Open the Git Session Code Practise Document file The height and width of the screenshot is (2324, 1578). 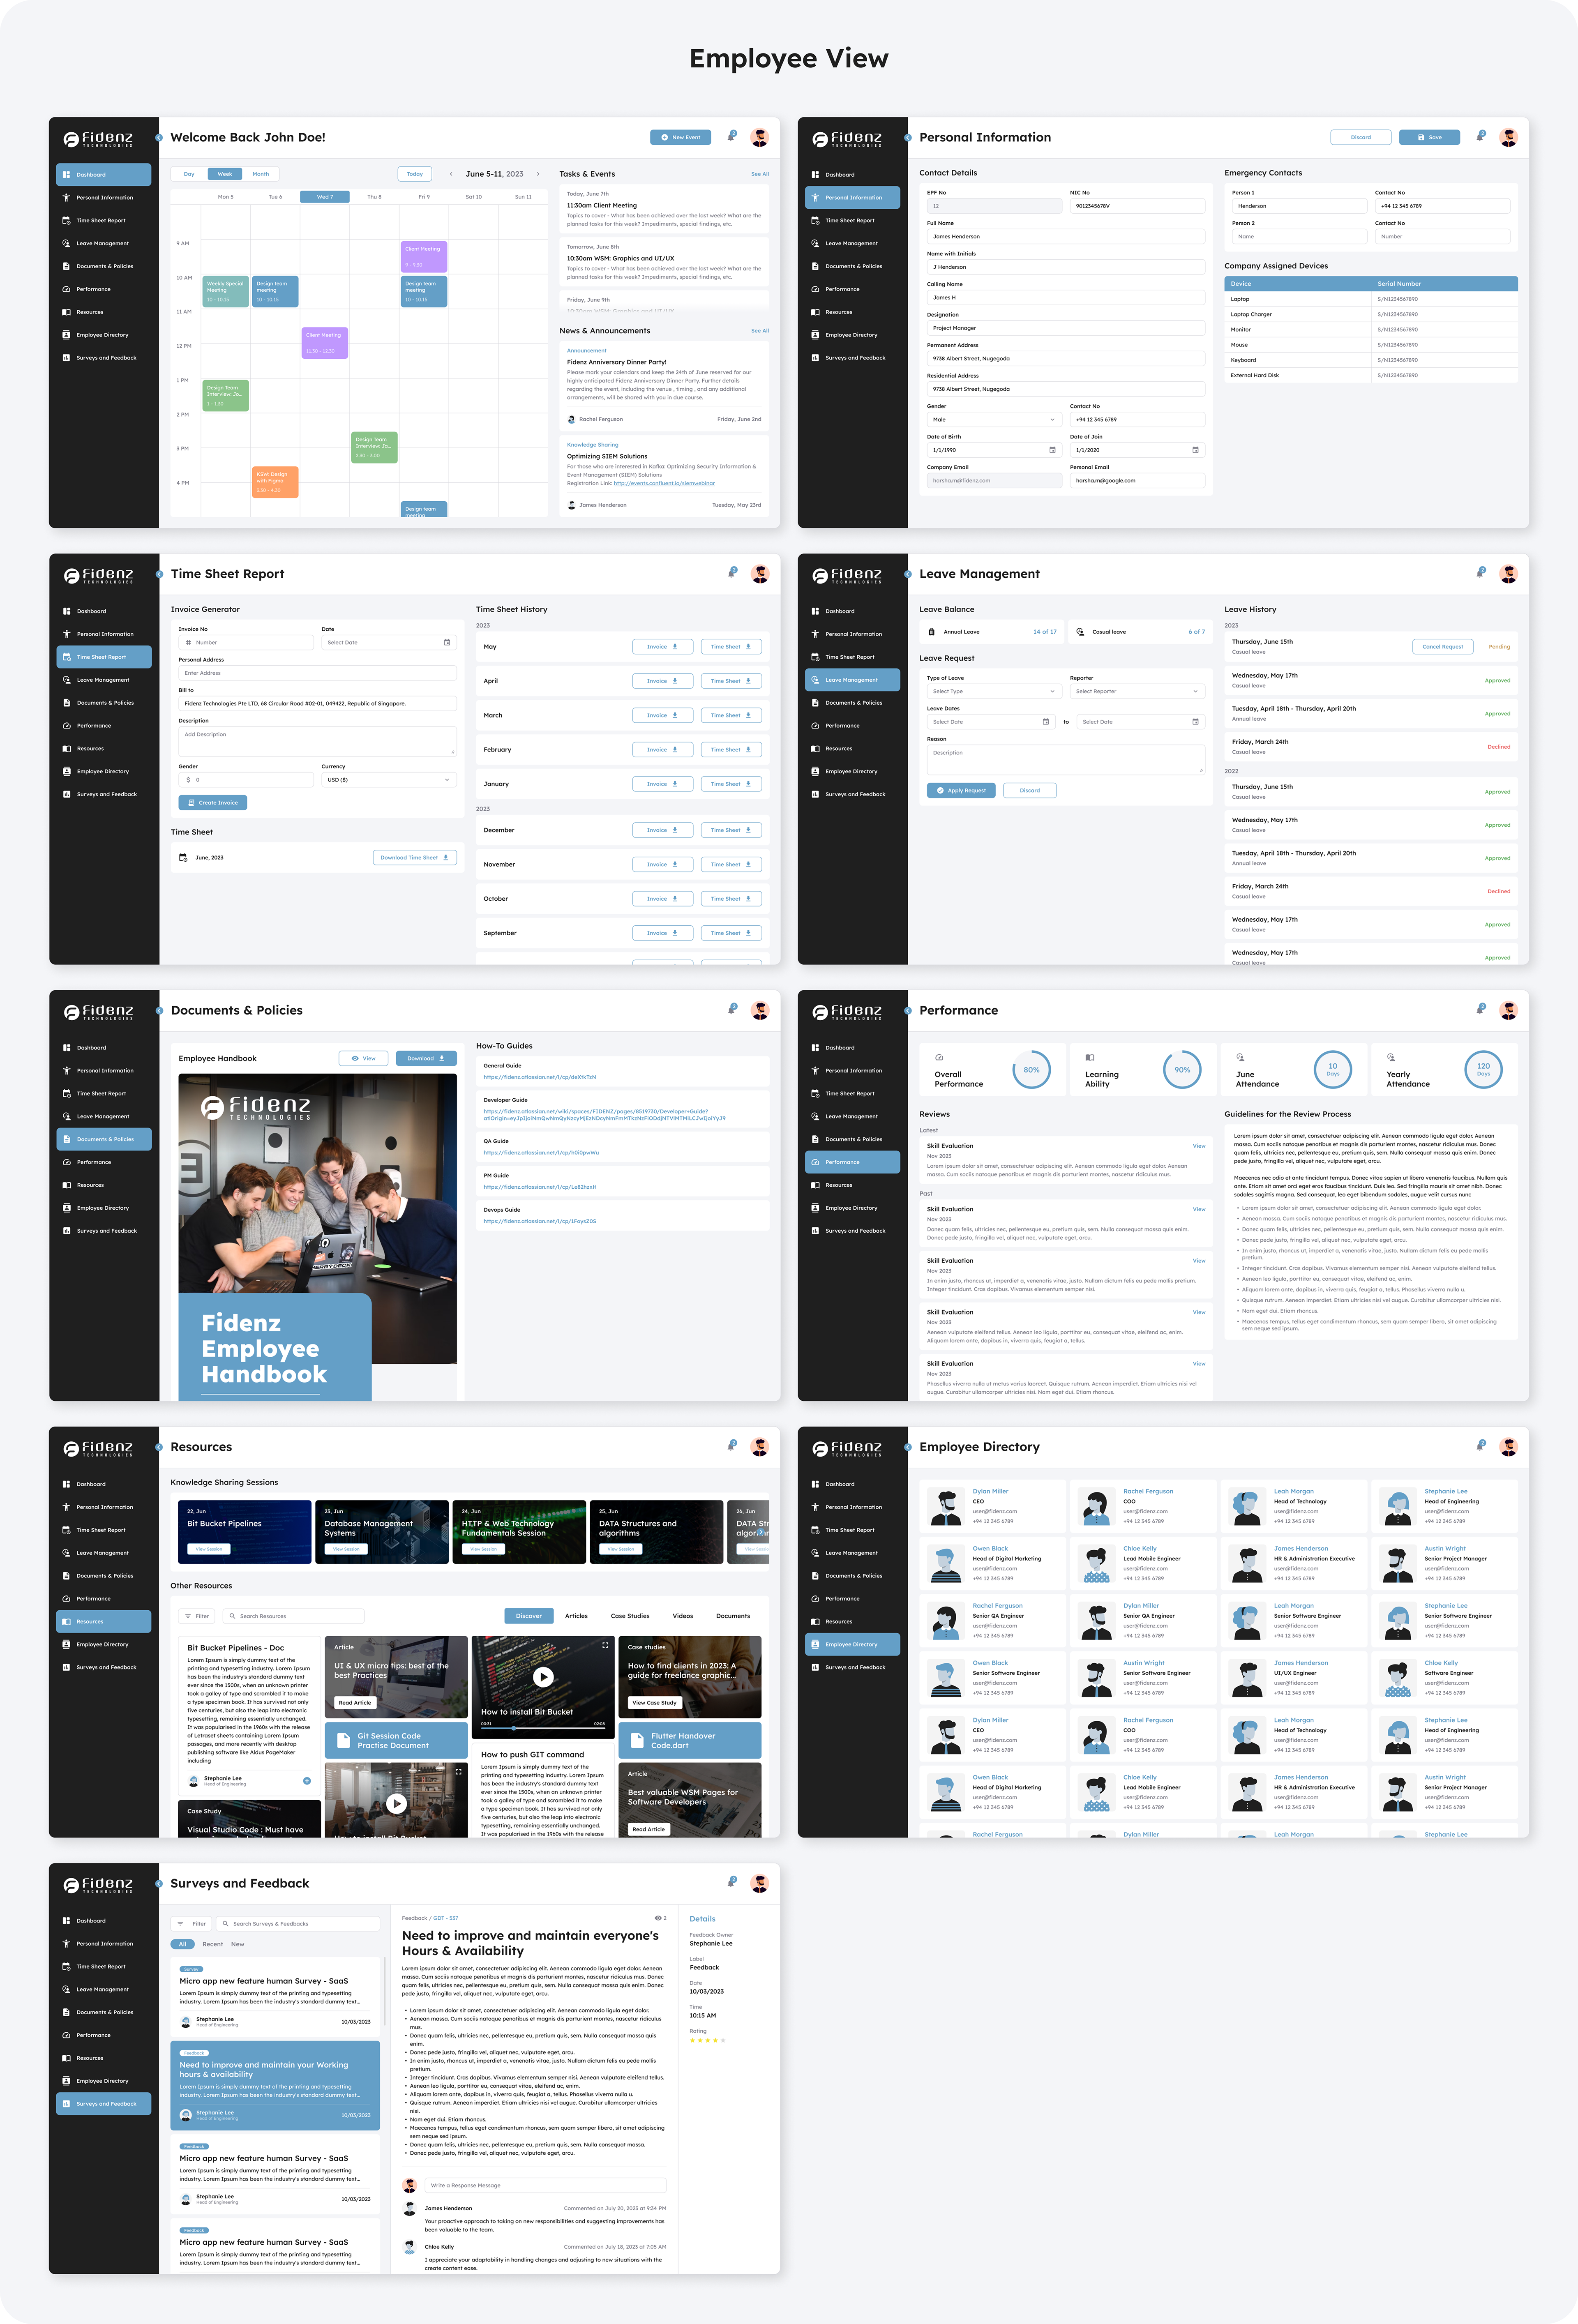click(396, 1740)
